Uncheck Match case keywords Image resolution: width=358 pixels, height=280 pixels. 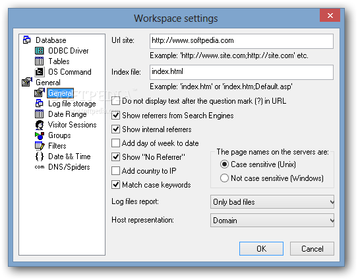116,185
